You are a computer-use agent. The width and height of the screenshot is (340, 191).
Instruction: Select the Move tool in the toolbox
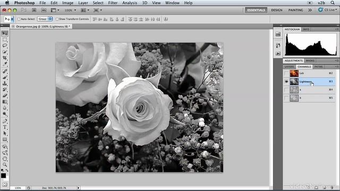pos(5,33)
